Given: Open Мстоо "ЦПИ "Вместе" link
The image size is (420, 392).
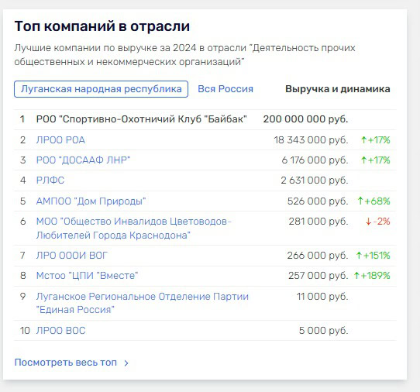Looking at the screenshot, I should click(x=87, y=276).
